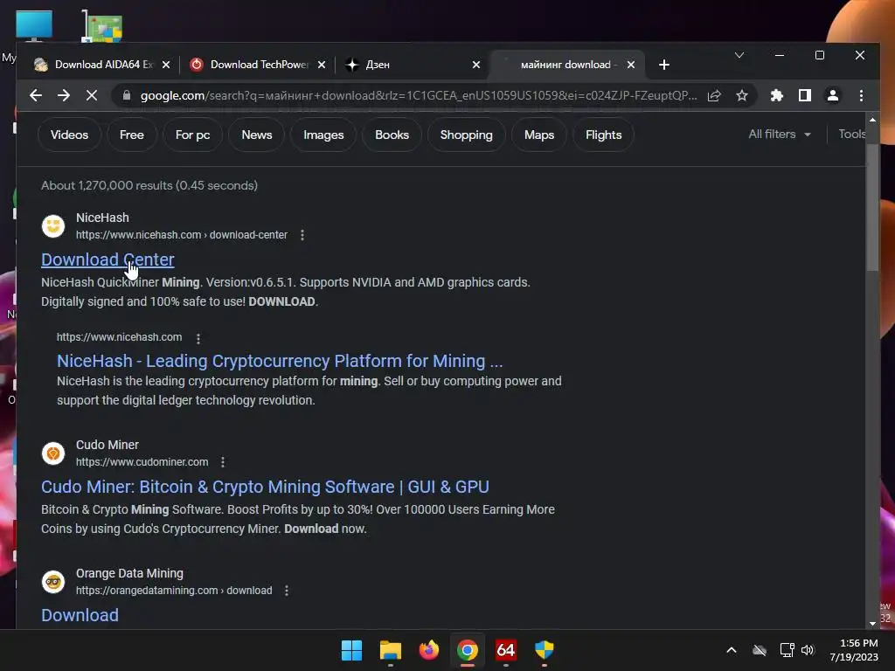Open search Tools
The image size is (895, 671).
(851, 134)
